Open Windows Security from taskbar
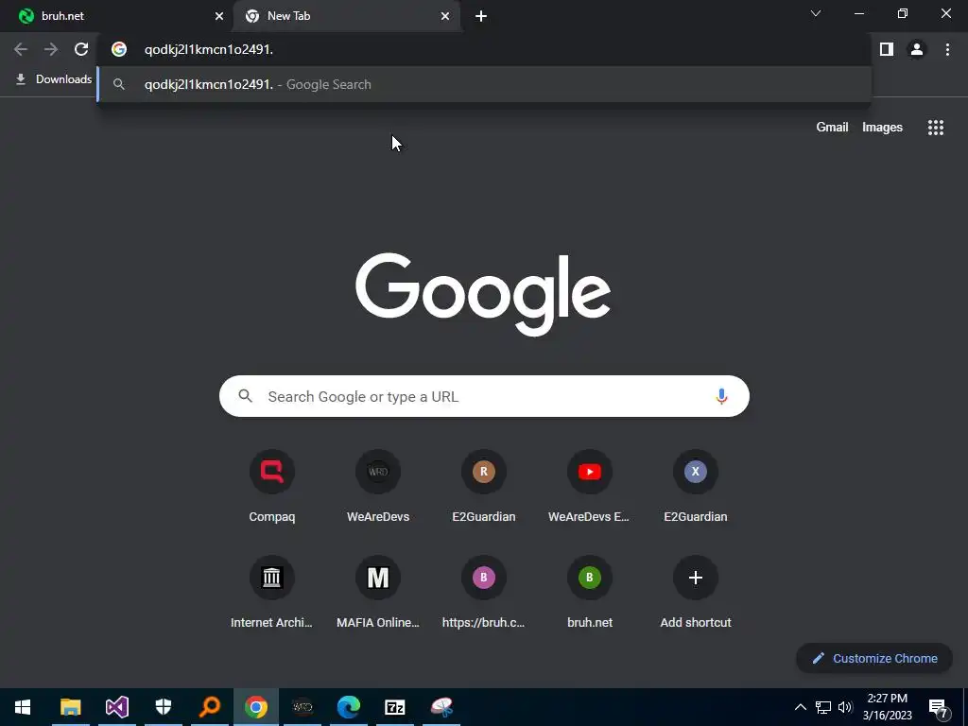The width and height of the screenshot is (968, 726). [x=163, y=707]
